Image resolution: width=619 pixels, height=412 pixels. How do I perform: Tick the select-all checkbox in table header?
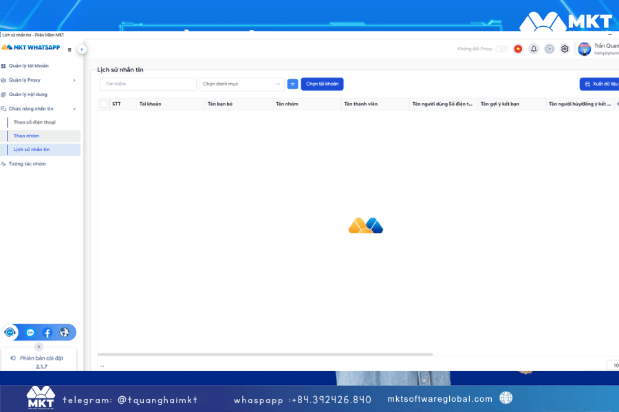coord(104,104)
